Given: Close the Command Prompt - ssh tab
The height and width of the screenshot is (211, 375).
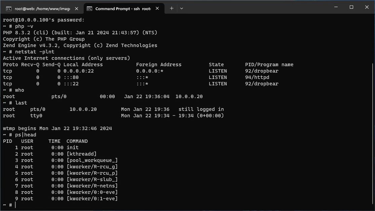Looking at the screenshot, I should [x=157, y=9].
